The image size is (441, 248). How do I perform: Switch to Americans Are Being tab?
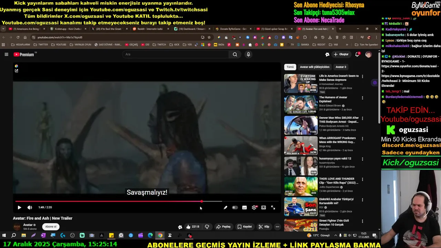click(26, 29)
